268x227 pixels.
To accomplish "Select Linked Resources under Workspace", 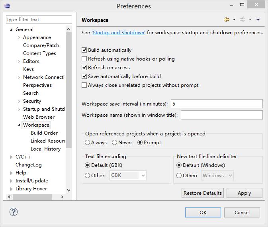I will (x=48, y=141).
